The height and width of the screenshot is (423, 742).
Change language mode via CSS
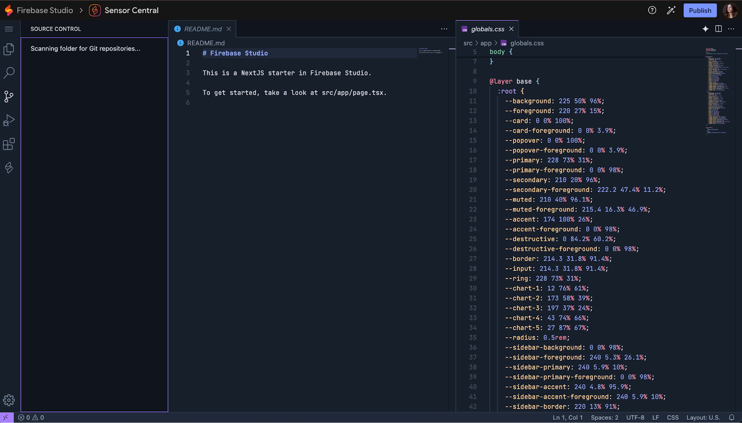coord(673,417)
